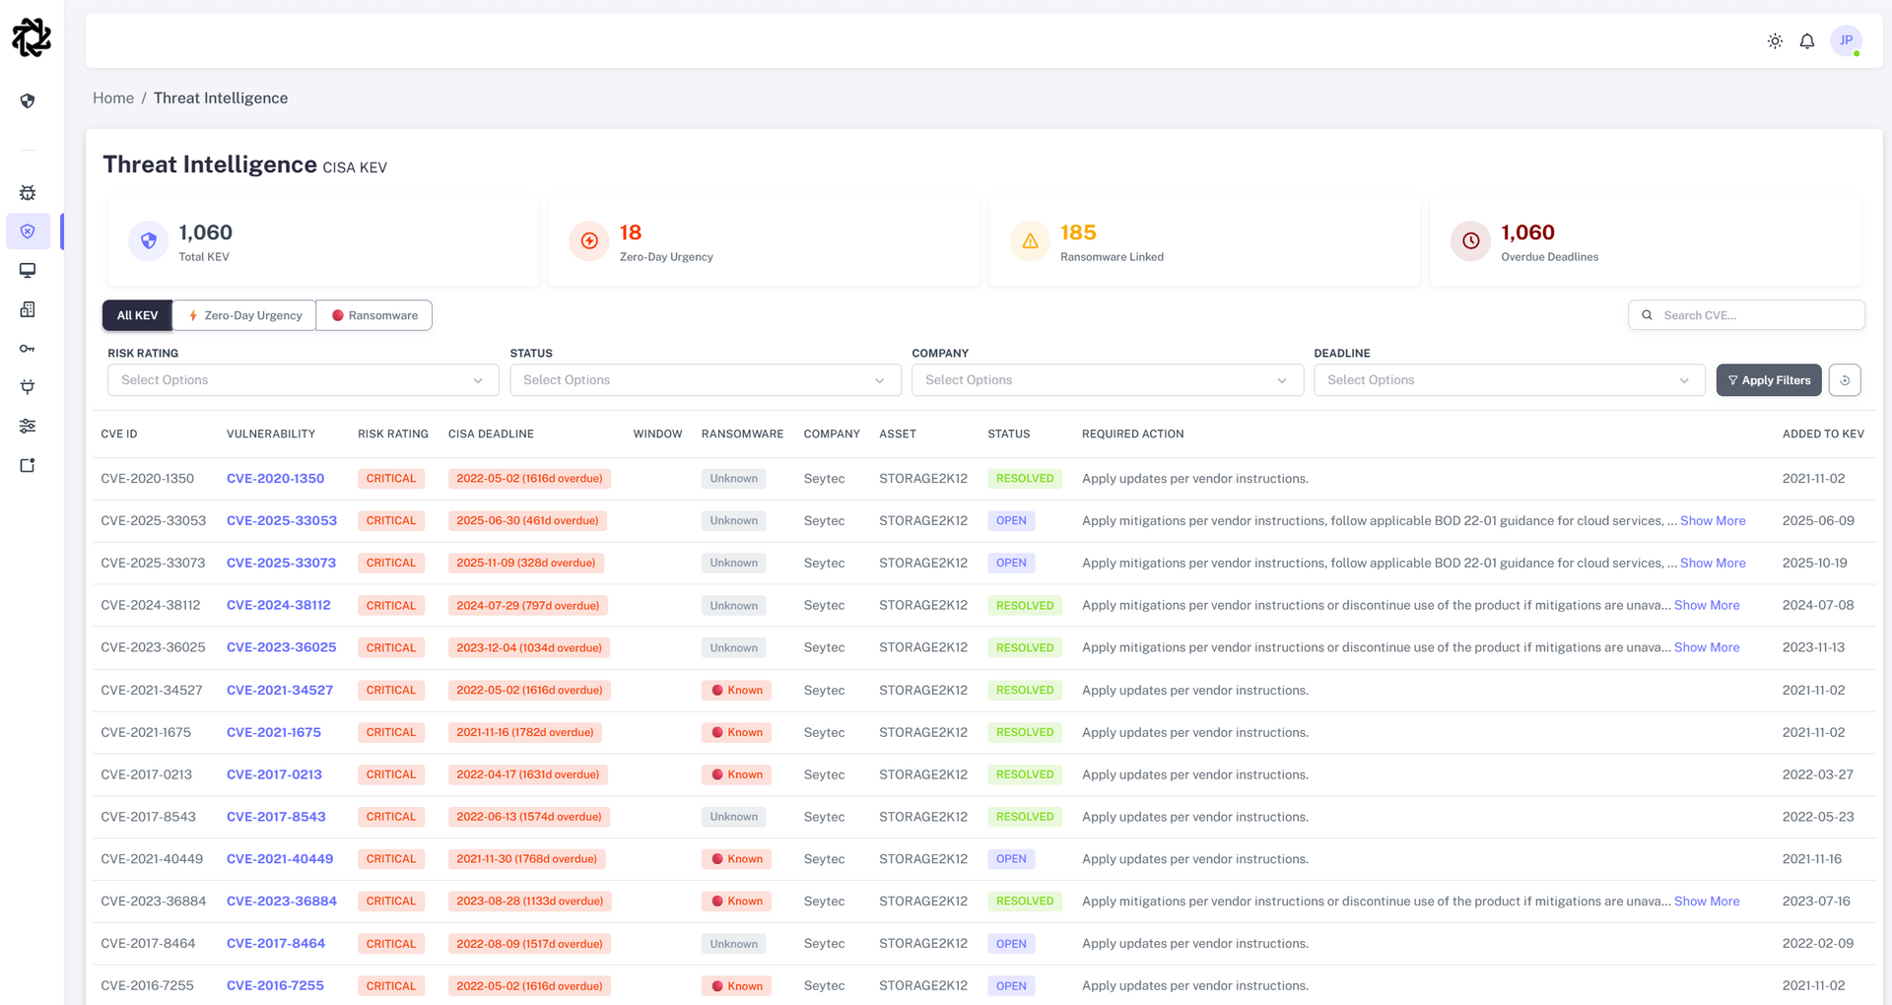Open the CVE-2021-1675 vulnerability link
1892x1005 pixels.
click(274, 733)
